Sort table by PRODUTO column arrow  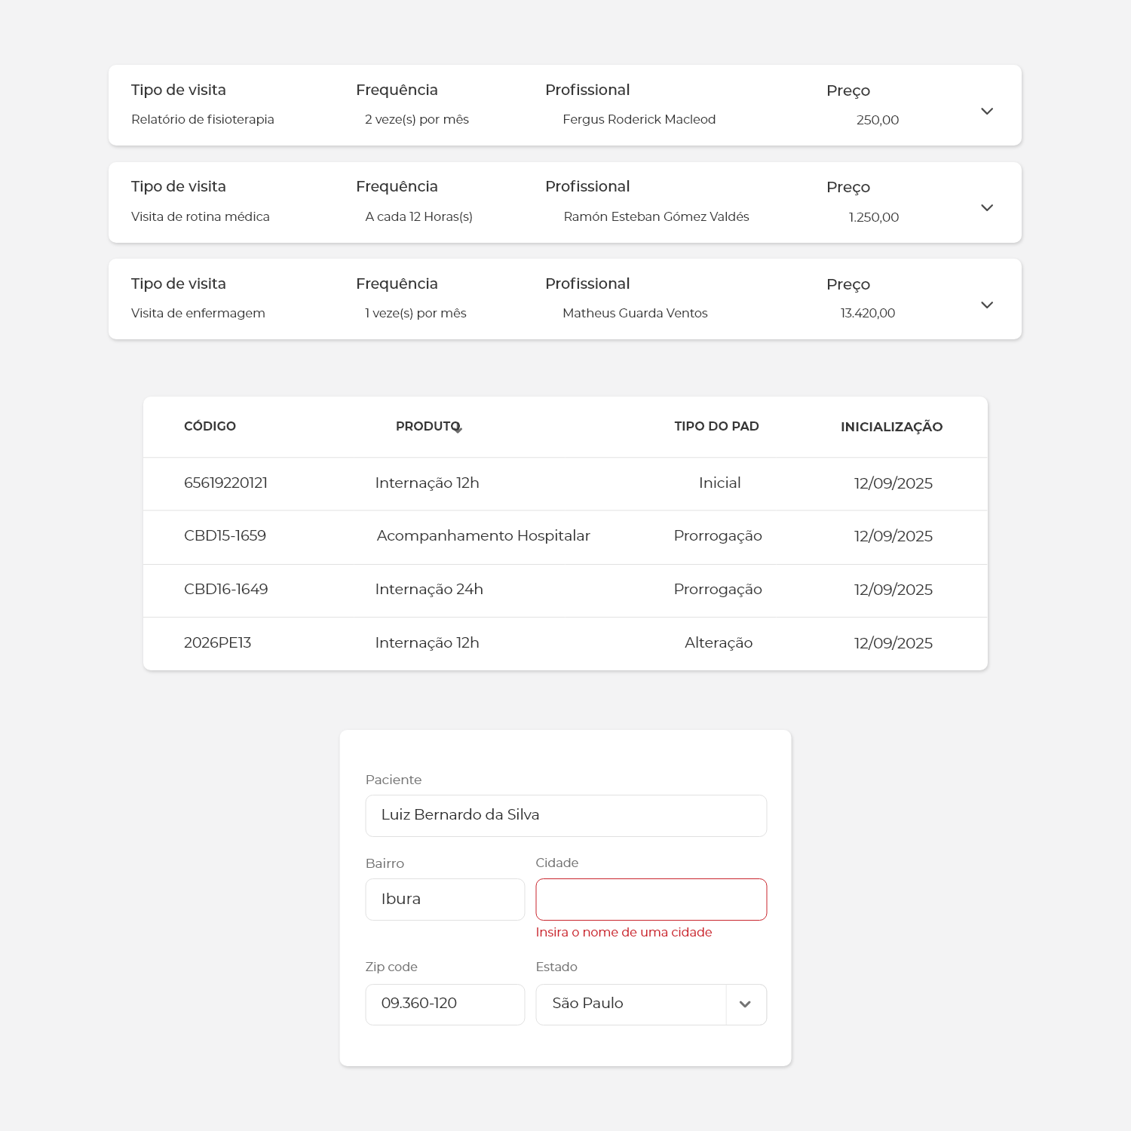pos(458,429)
